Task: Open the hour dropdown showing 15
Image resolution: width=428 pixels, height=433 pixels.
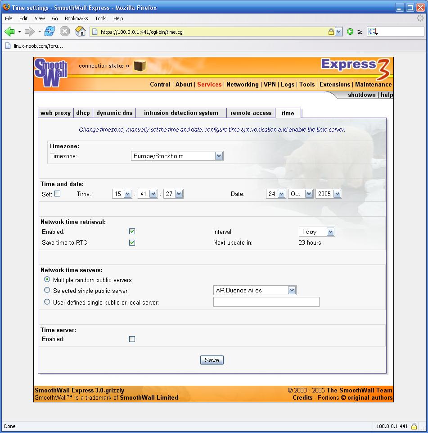Action: (122, 194)
